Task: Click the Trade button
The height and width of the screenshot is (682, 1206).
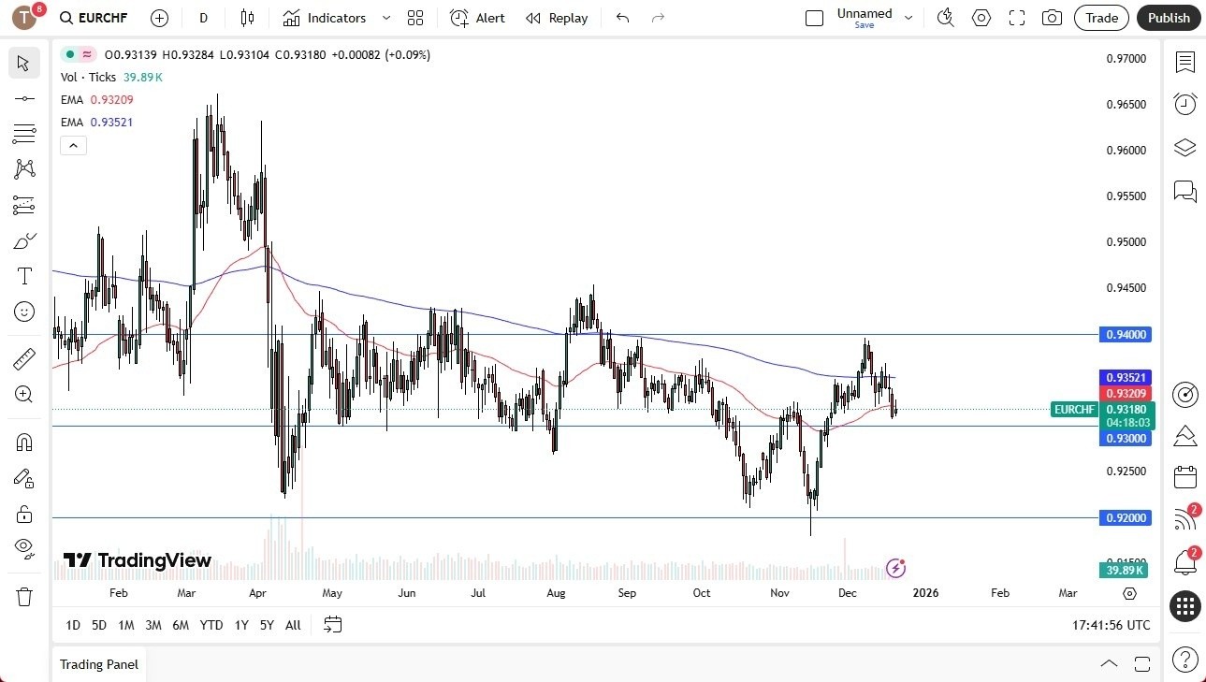Action: (1102, 18)
